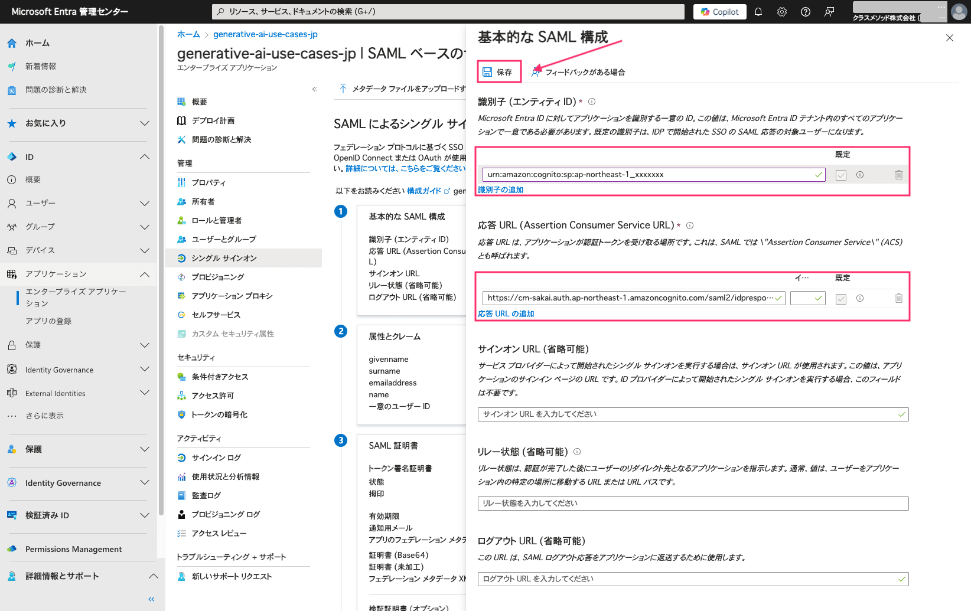
Task: Collapse the app menu pane chevron
Action: 315,89
